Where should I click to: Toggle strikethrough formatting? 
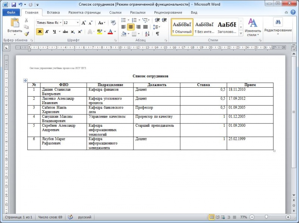[x=65, y=32]
